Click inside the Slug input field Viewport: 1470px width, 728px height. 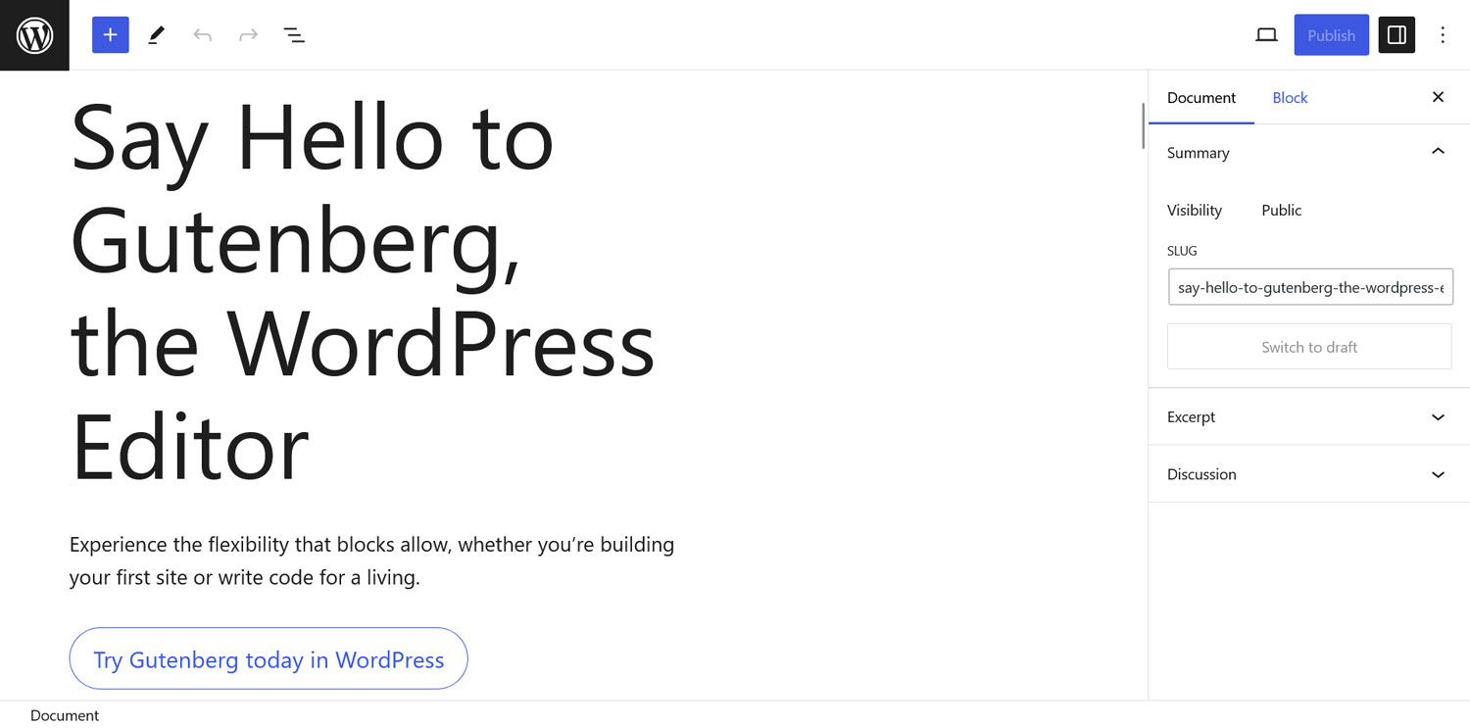click(x=1309, y=286)
